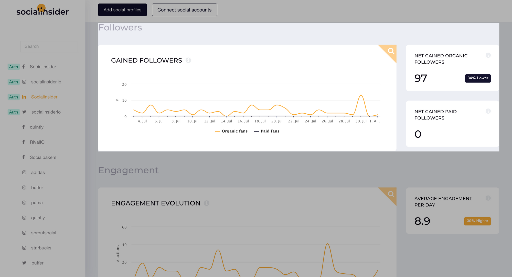
Task: Open the socialinsider.io Instagram profile
Action: tap(46, 82)
